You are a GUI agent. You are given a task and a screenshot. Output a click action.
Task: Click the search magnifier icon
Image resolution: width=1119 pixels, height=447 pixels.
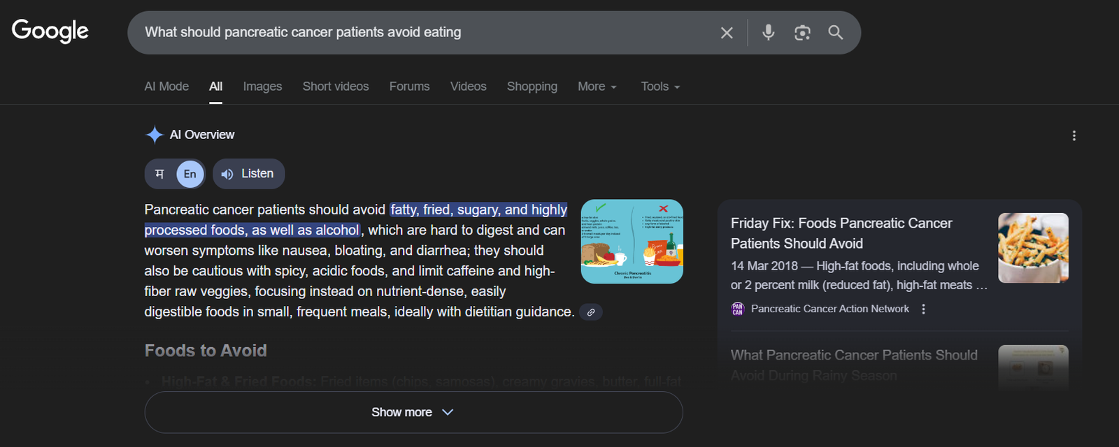click(836, 32)
